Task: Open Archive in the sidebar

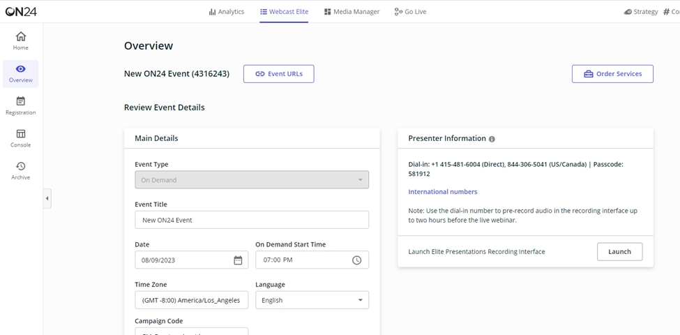Action: pos(21,171)
